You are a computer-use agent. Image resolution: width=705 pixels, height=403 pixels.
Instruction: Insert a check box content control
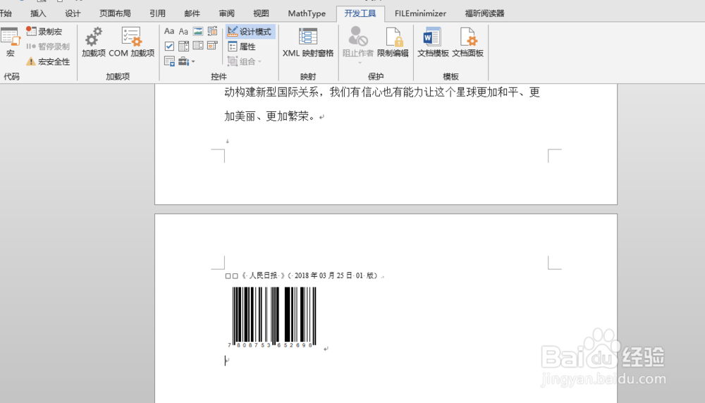[169, 46]
